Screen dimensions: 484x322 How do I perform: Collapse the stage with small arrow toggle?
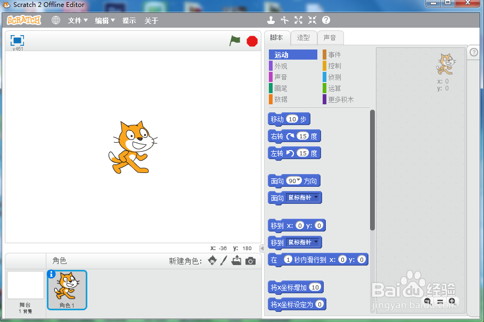(x=262, y=248)
